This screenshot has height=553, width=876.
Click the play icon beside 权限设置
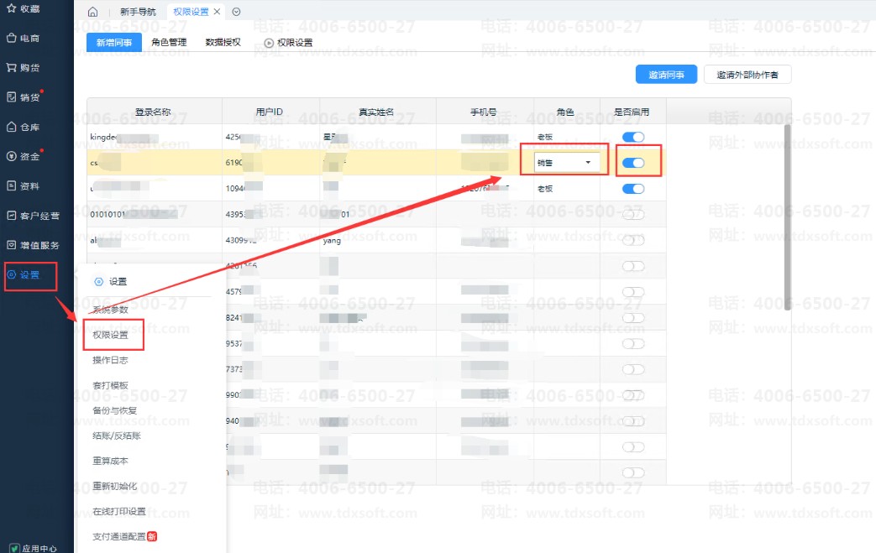pyautogui.click(x=269, y=43)
